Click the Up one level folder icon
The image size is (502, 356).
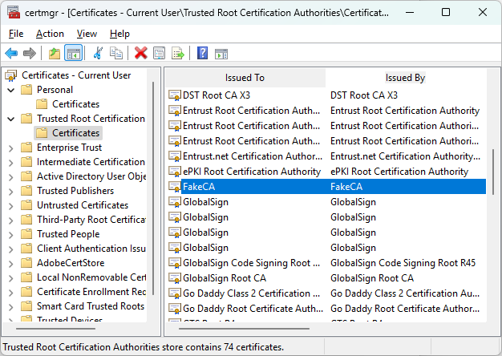click(x=55, y=53)
